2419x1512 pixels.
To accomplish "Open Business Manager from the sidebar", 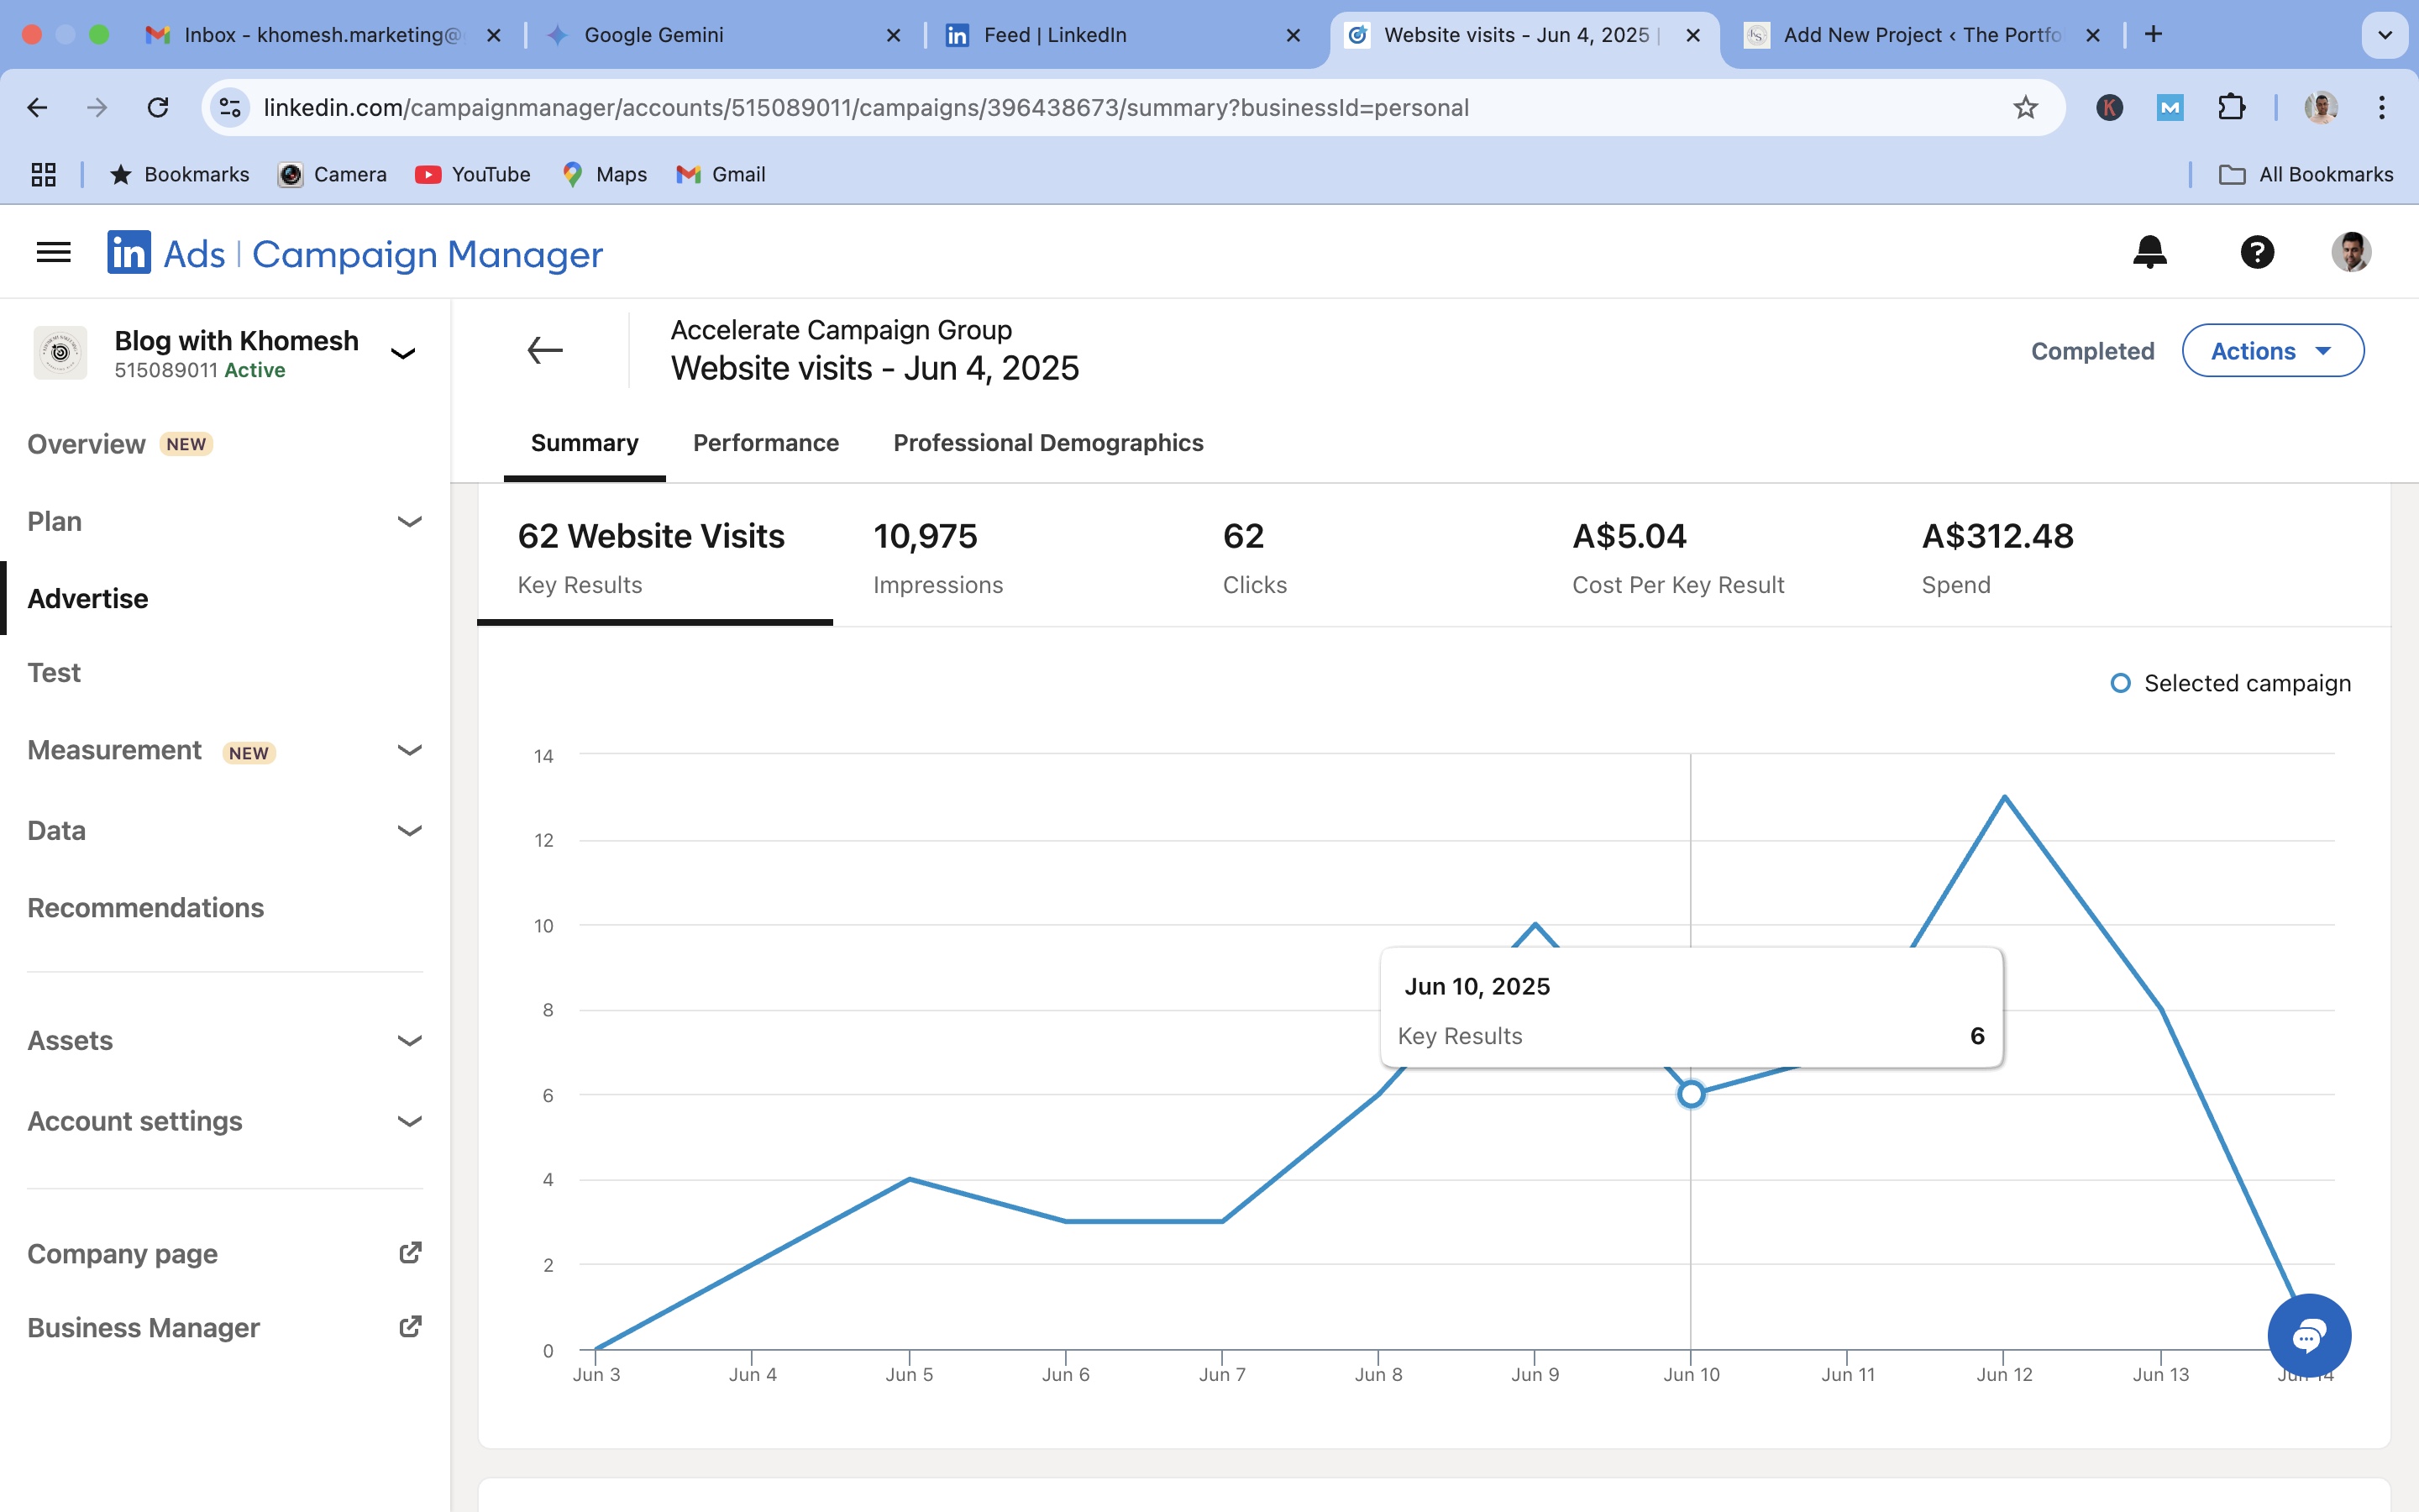I will [143, 1327].
